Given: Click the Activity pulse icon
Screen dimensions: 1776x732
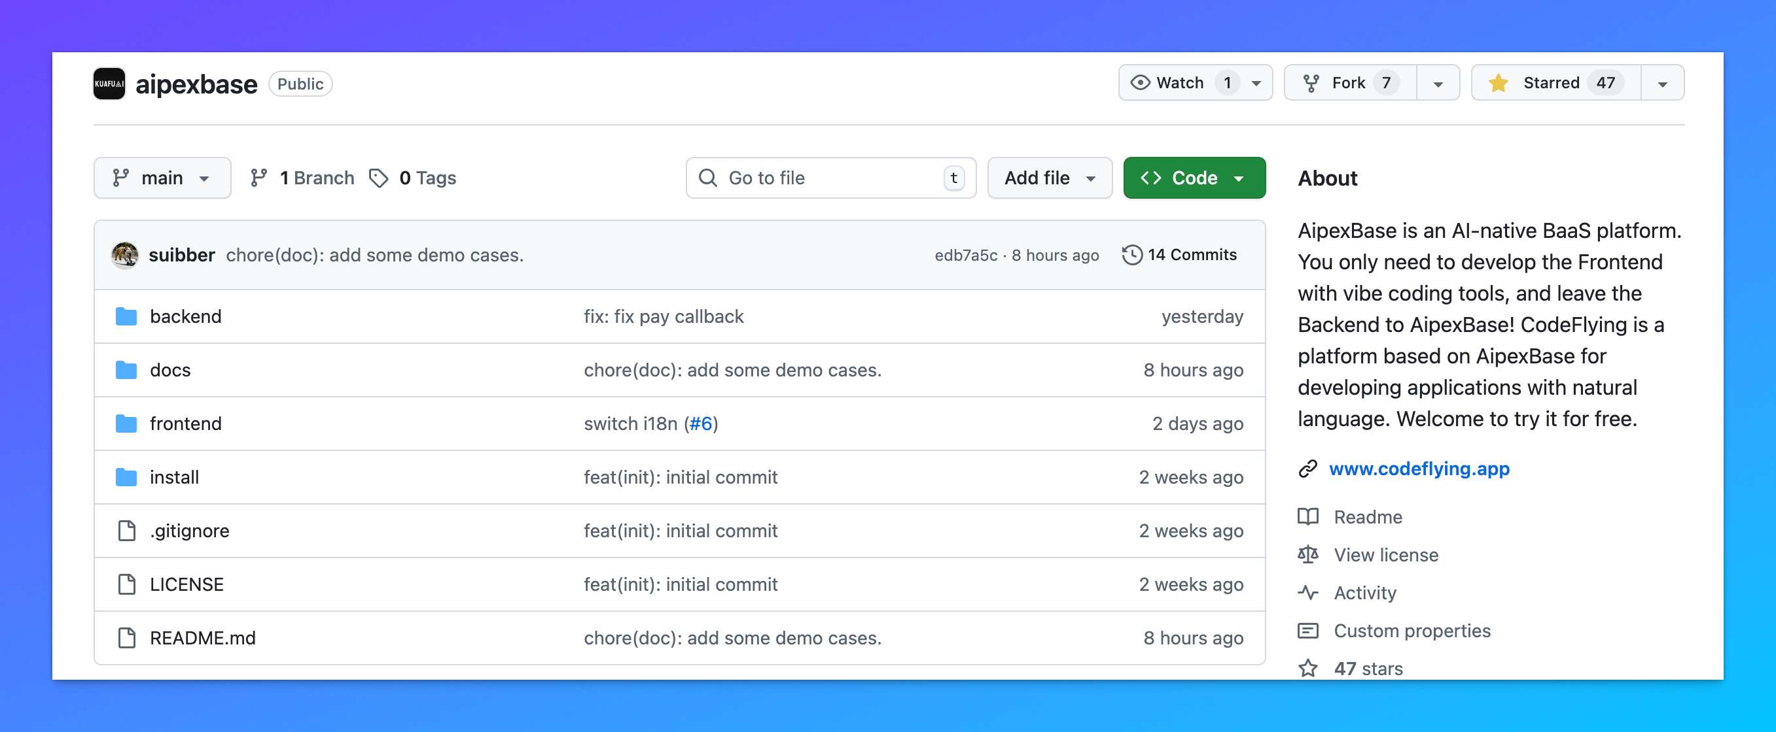Looking at the screenshot, I should coord(1309,592).
